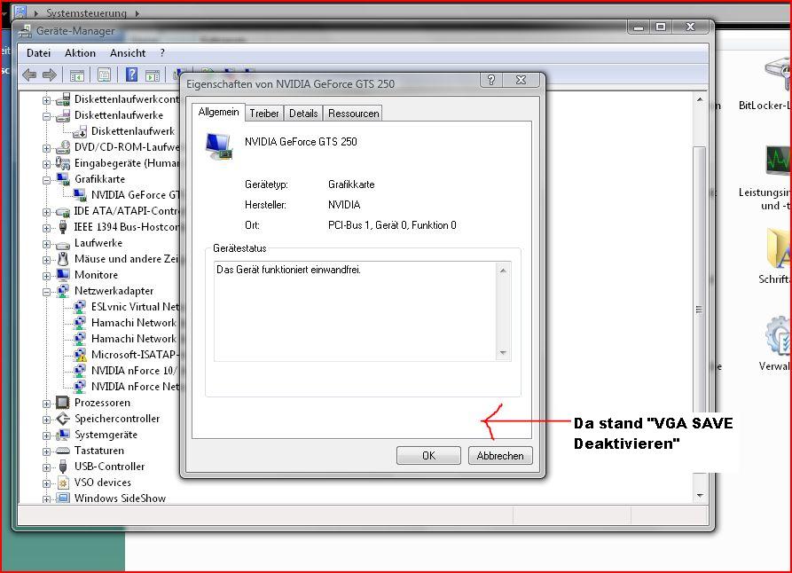Select the Speichercontroller icon
The width and height of the screenshot is (792, 573).
point(63,419)
